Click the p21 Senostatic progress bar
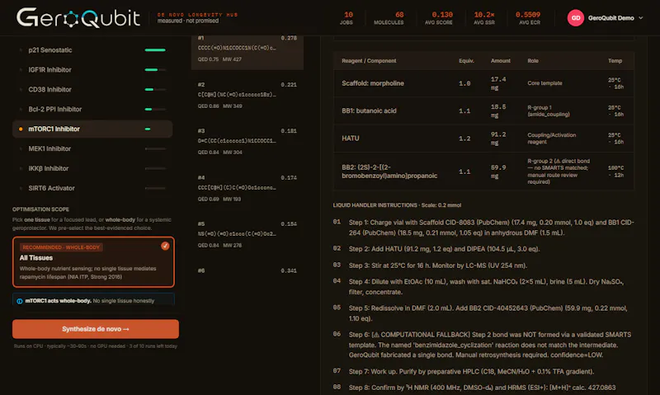Screen dimensions: 660x395 (155, 50)
